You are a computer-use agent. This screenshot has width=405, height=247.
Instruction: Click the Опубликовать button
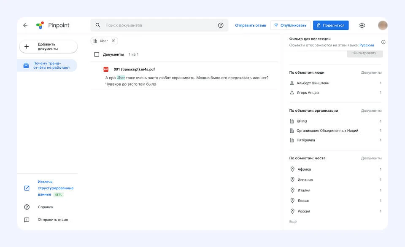coord(290,25)
